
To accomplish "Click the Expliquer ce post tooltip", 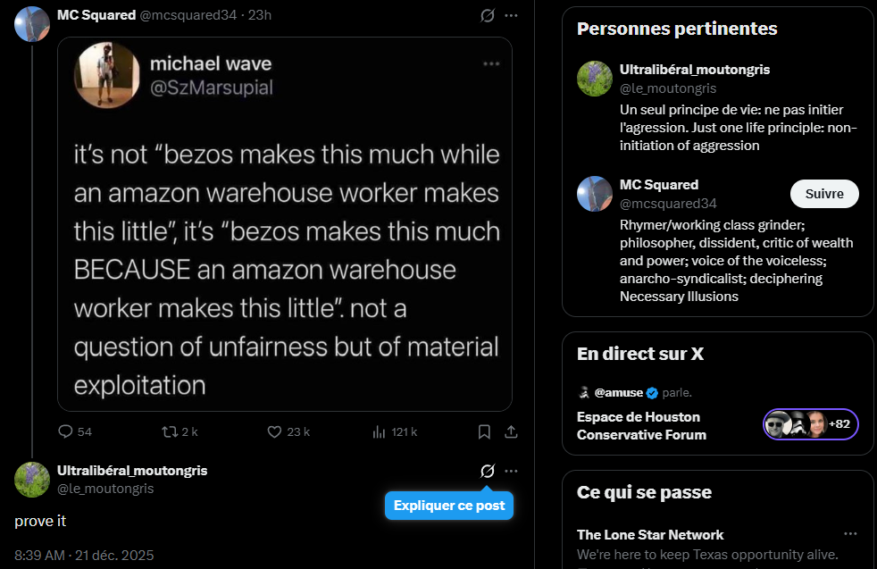I will (449, 506).
